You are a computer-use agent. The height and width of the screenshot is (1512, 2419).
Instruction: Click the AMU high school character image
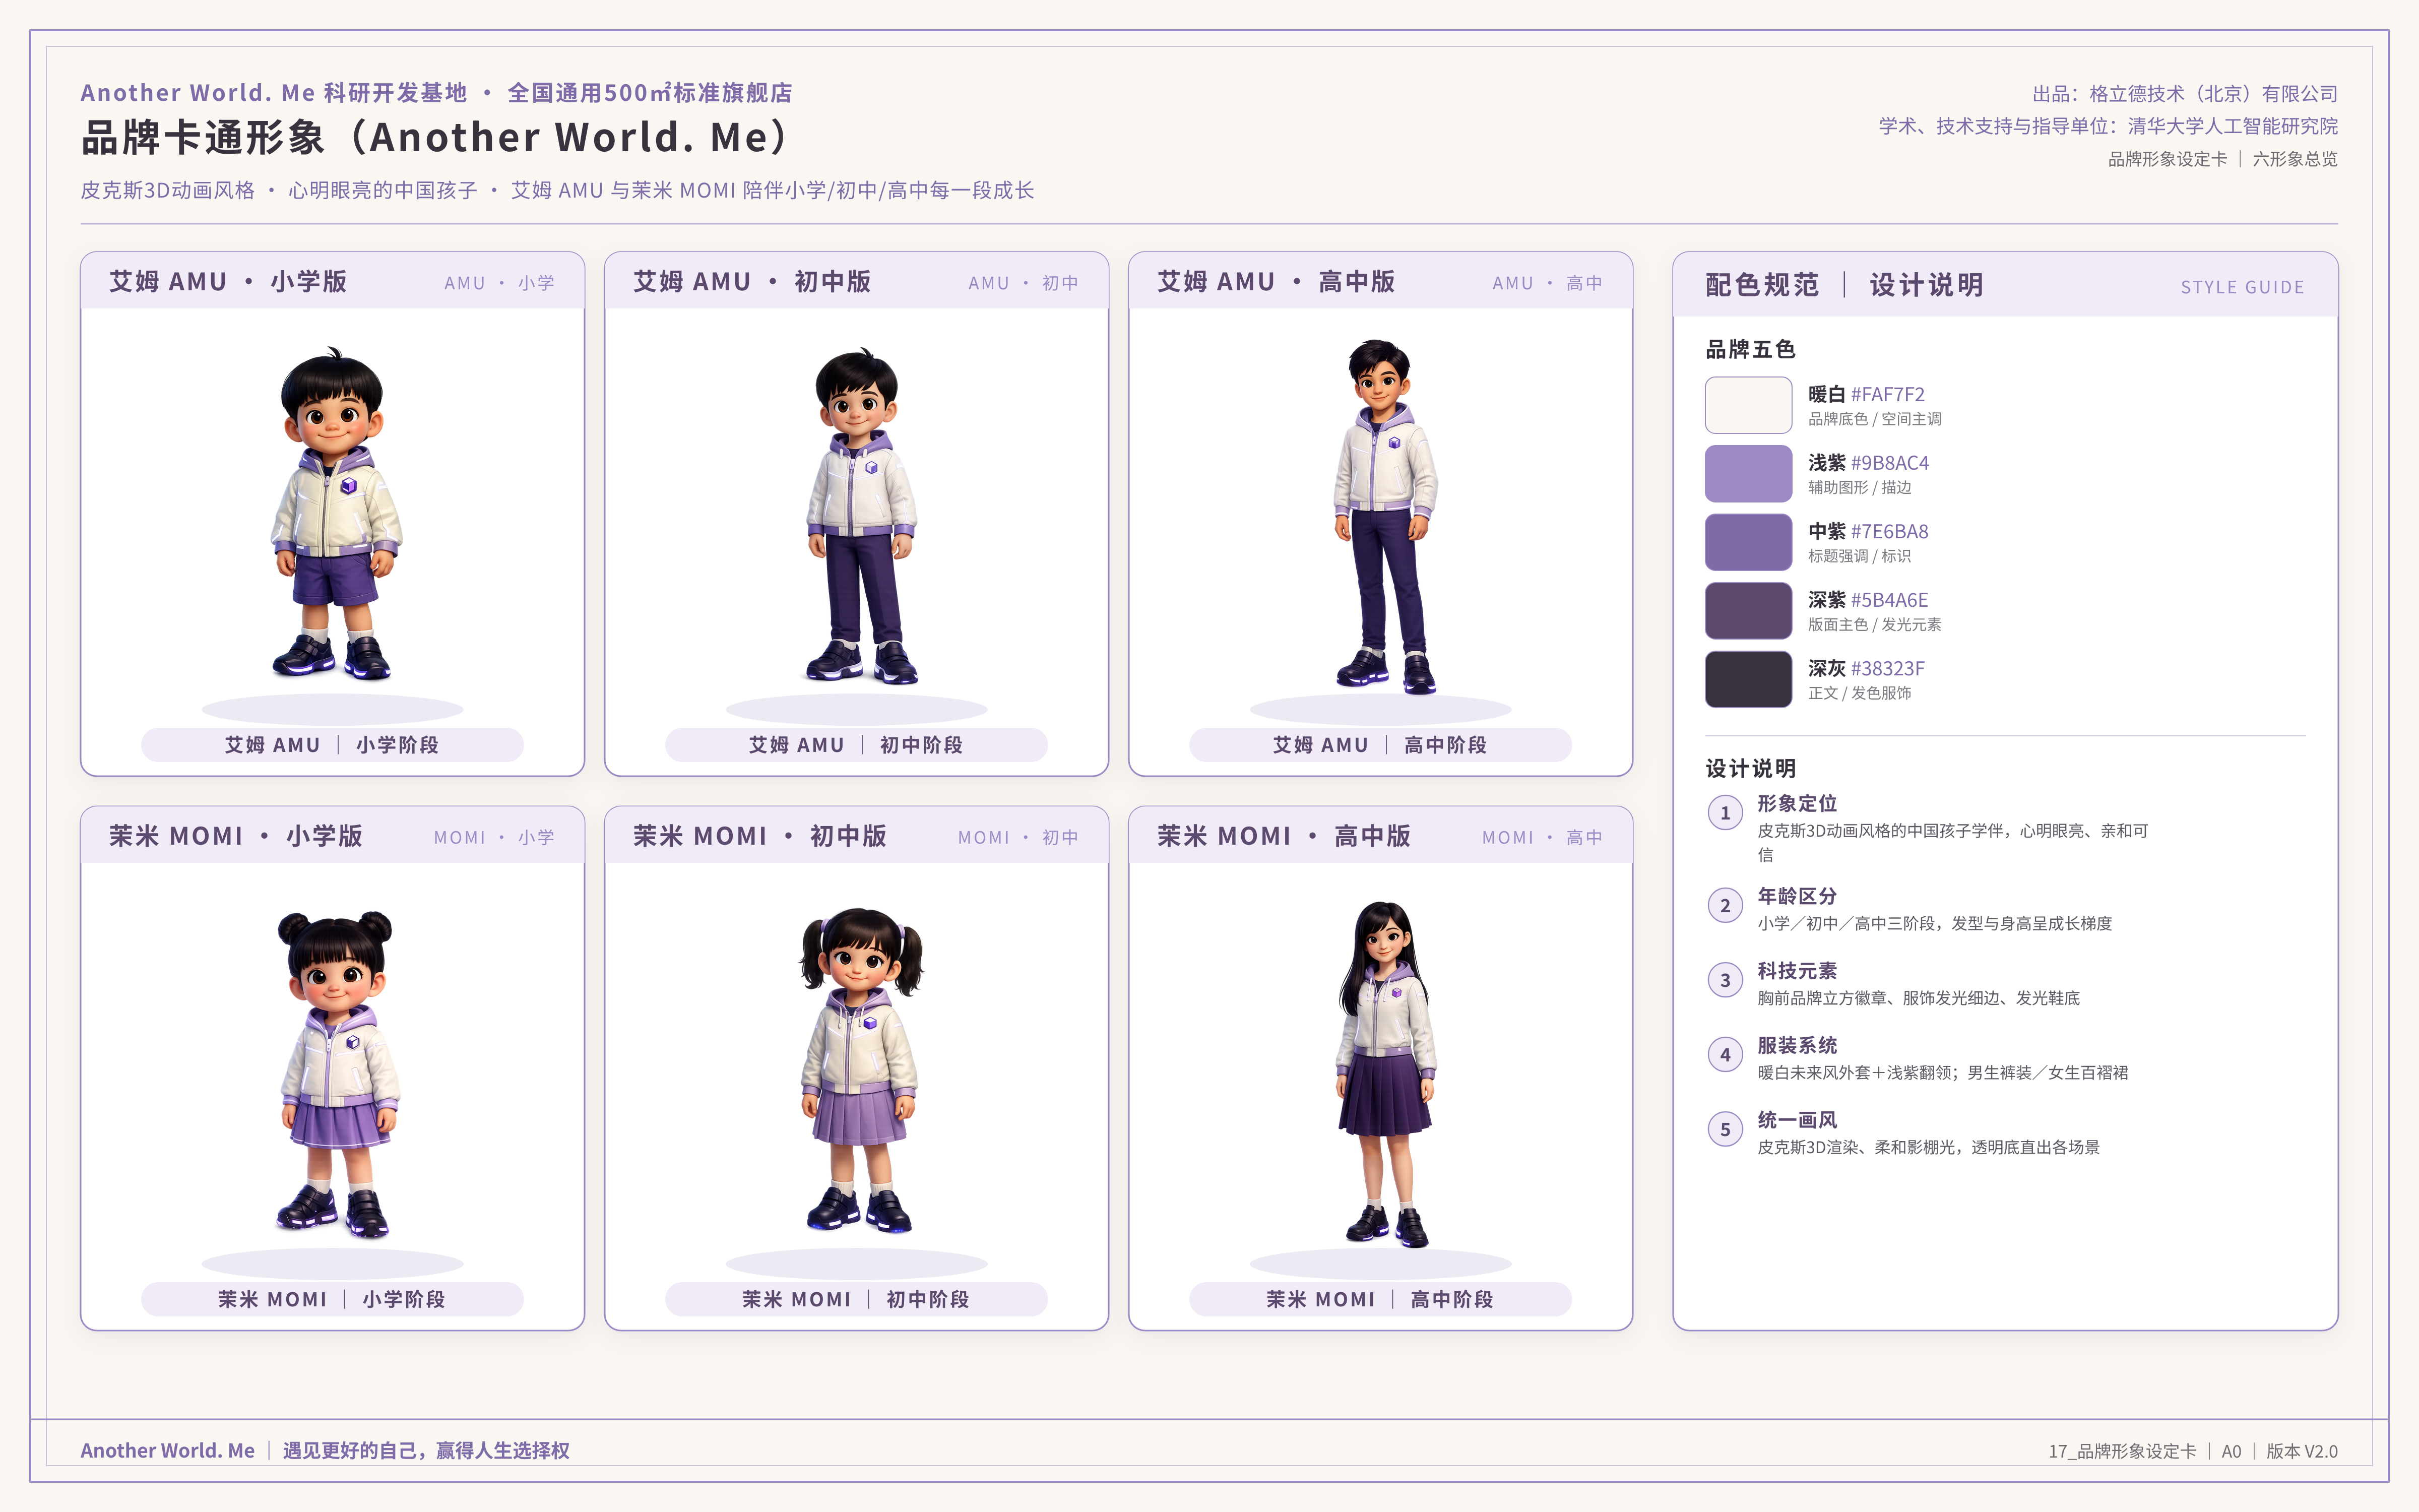point(1384,516)
